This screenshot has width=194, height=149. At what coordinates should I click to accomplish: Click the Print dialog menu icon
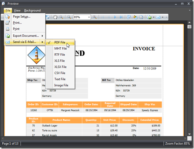tap(8, 23)
